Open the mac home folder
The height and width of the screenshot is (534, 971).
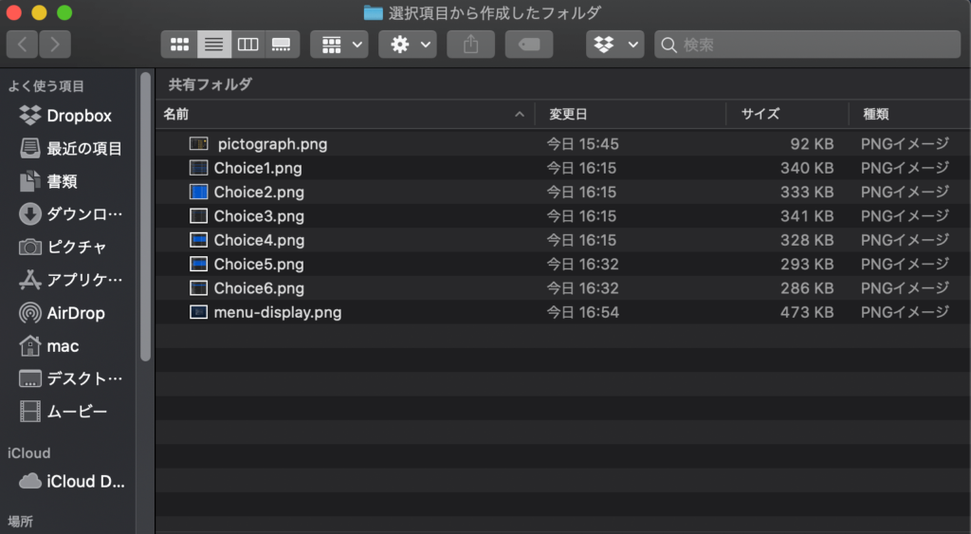(69, 345)
